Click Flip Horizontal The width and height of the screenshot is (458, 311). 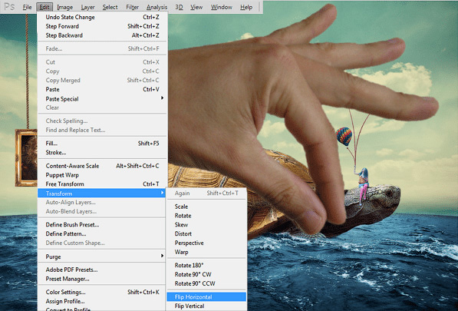pyautogui.click(x=206, y=296)
